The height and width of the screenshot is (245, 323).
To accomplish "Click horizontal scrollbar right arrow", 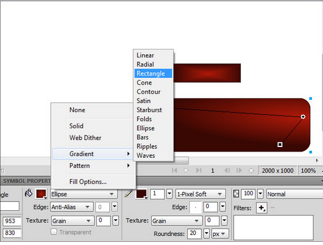I will (x=317, y=161).
